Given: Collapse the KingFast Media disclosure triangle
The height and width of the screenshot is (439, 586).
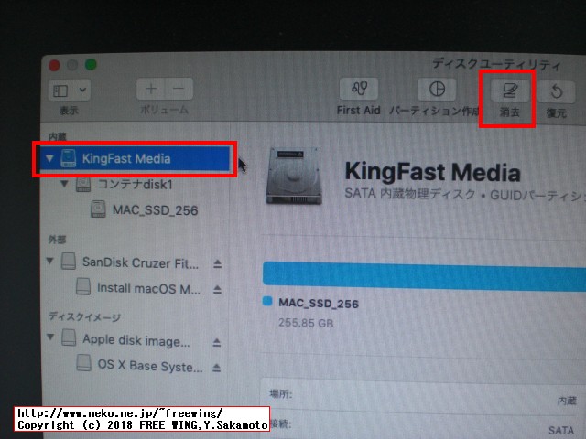Looking at the screenshot, I should (49, 159).
